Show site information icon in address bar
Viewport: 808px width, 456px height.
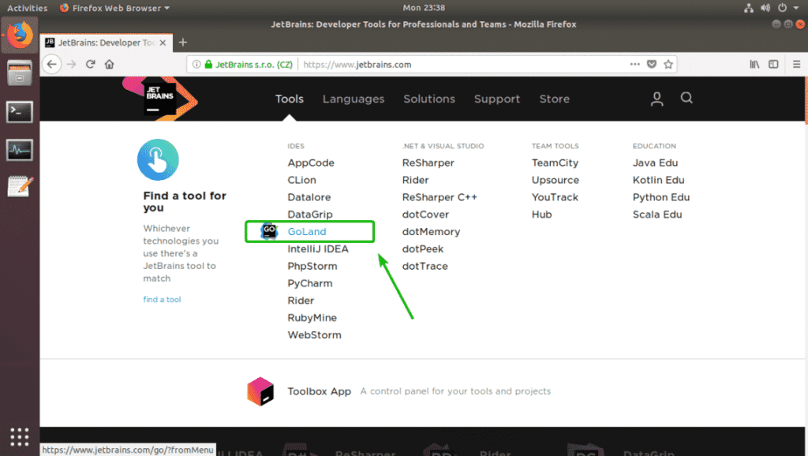[196, 65]
